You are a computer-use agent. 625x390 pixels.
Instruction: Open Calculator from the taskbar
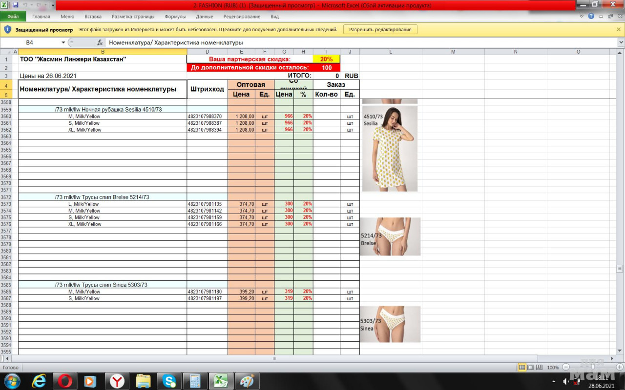tap(195, 381)
